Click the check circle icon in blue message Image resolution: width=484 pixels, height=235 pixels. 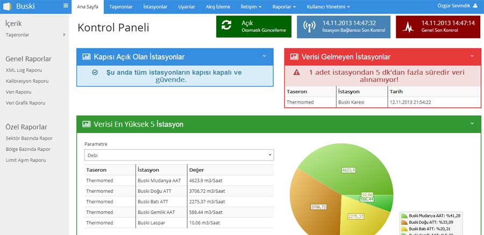coord(95,72)
